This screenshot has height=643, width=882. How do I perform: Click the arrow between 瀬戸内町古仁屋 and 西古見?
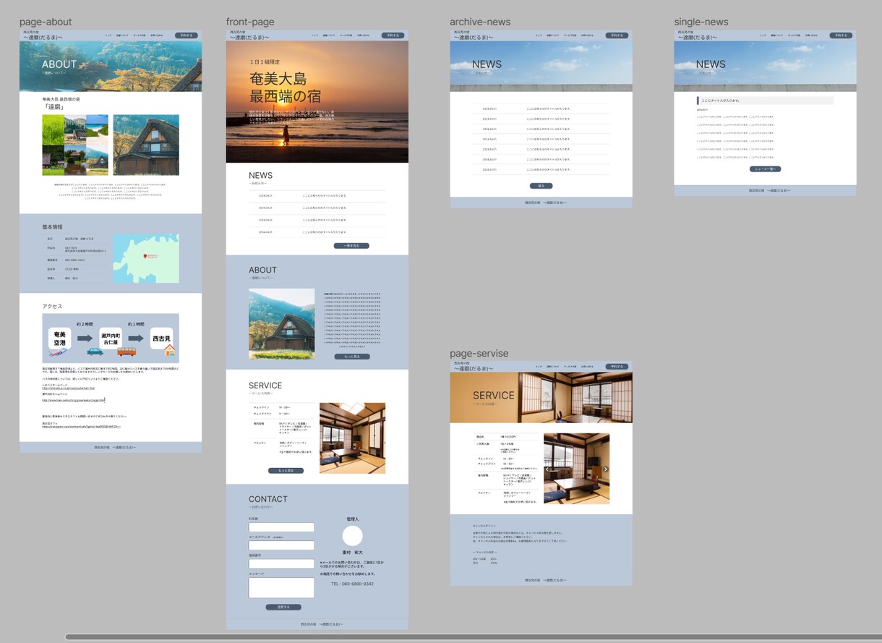[135, 337]
